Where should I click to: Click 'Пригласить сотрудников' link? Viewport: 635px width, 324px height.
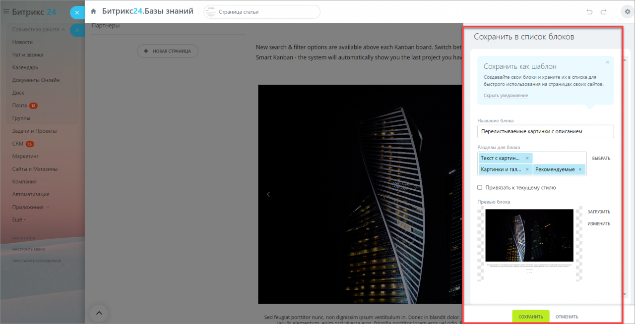point(37,261)
